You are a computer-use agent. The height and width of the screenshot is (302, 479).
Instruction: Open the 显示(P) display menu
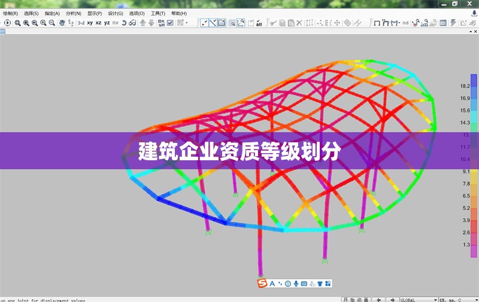(x=95, y=13)
